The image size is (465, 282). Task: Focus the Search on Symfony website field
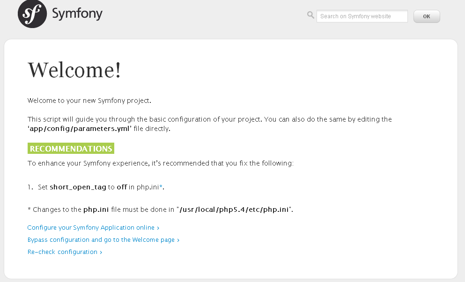(x=362, y=16)
